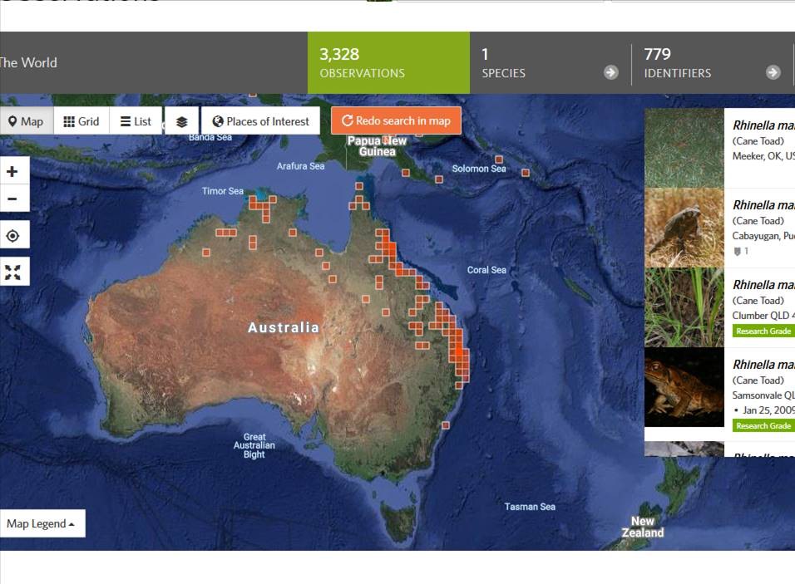795x584 pixels.
Task: Switch to Map view
Action: tap(26, 121)
